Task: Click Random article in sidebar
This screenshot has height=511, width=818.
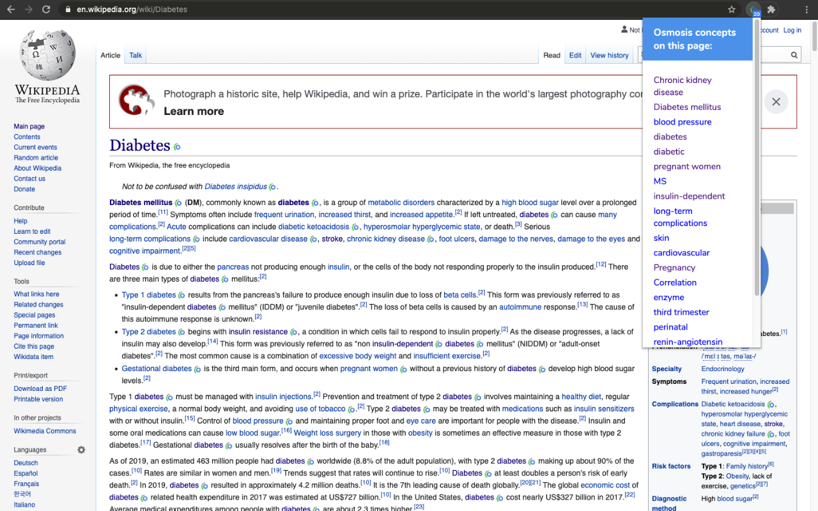Action: (x=36, y=158)
